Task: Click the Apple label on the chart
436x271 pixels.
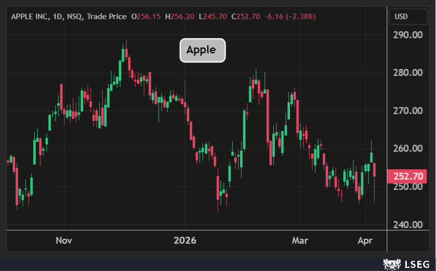Action: [202, 50]
